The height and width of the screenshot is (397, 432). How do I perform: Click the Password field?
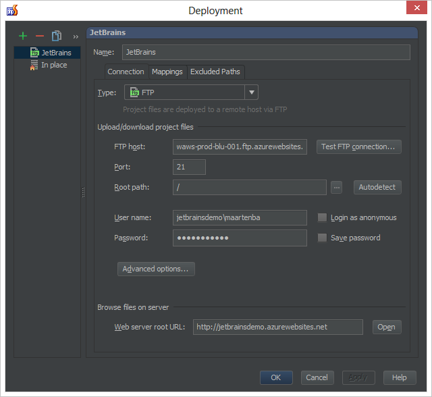coord(240,238)
